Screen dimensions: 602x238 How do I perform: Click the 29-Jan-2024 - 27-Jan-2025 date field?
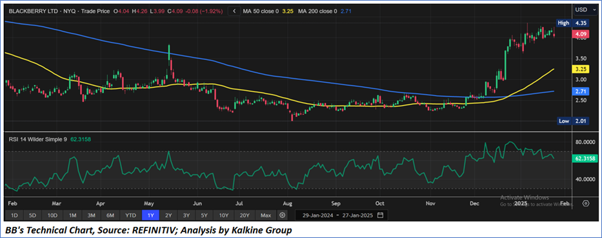click(x=341, y=215)
